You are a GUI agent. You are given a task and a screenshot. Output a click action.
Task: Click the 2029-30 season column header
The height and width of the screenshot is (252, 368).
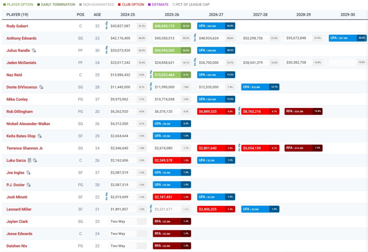[x=348, y=15]
